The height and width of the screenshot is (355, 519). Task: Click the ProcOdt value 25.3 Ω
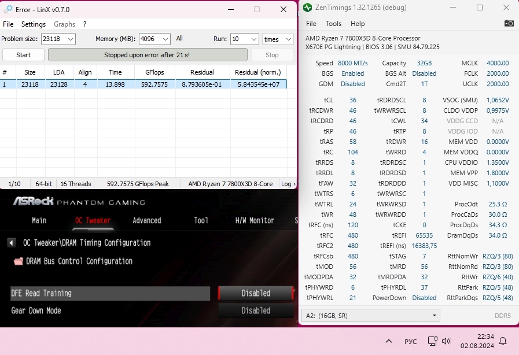point(498,204)
